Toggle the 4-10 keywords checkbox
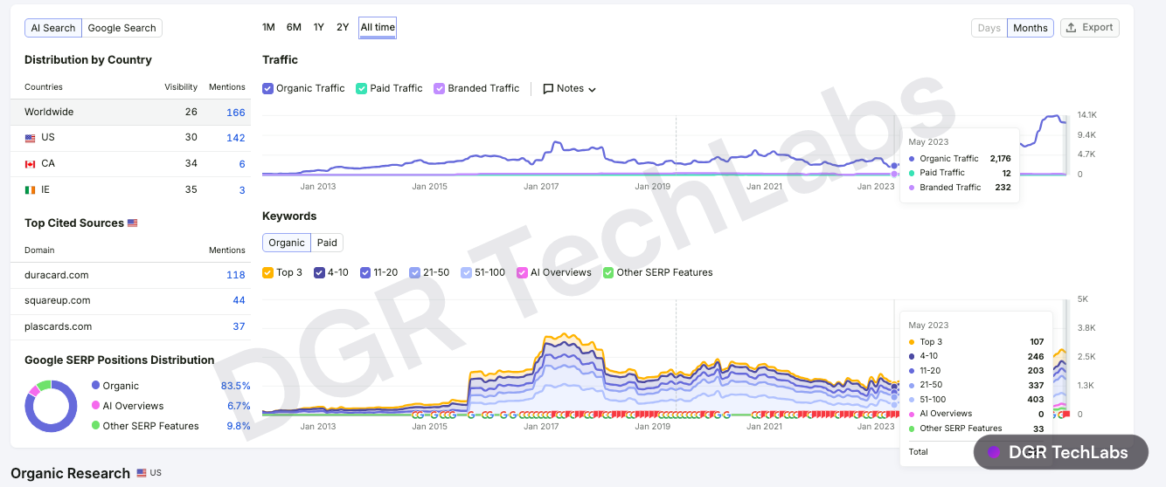This screenshot has height=487, width=1166. click(320, 272)
